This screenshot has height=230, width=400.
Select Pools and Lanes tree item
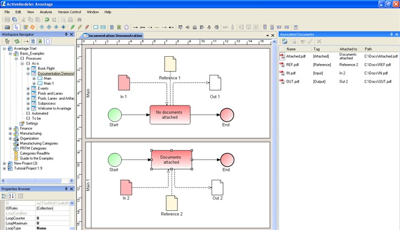coord(50,93)
